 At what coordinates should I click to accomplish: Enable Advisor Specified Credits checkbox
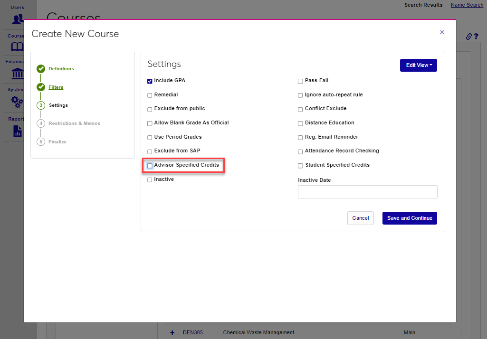150,166
